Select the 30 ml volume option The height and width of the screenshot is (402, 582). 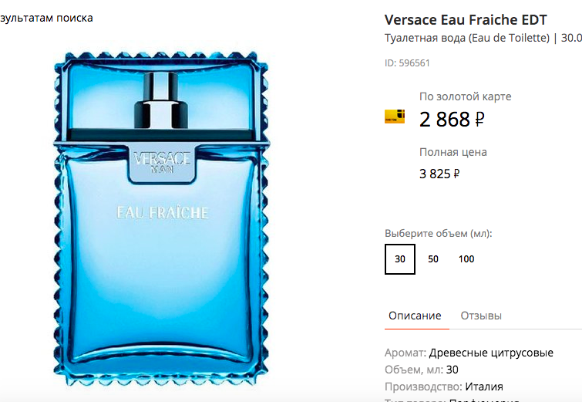point(400,259)
